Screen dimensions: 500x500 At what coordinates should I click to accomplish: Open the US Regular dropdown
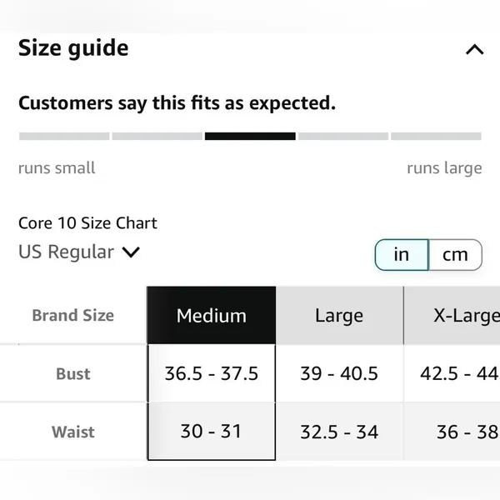click(79, 252)
